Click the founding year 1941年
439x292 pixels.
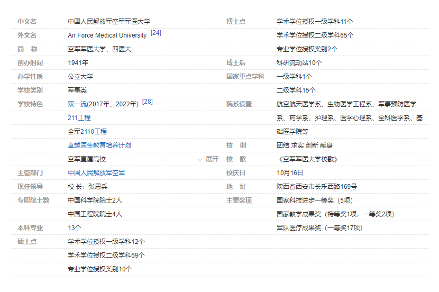78,63
